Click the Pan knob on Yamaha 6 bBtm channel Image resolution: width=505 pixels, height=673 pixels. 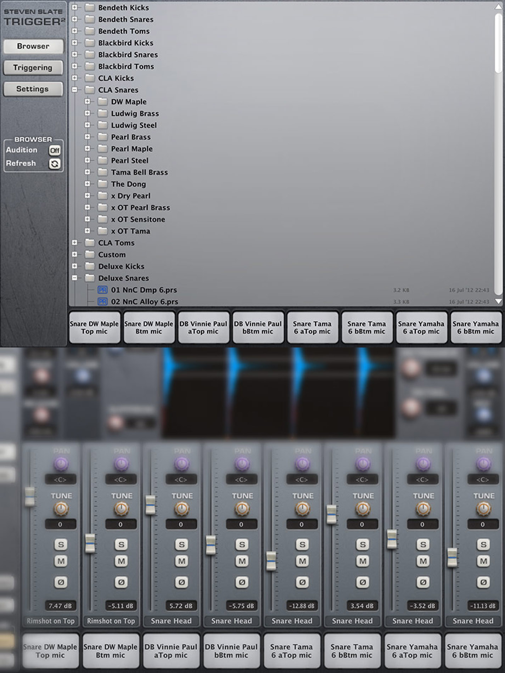point(483,464)
